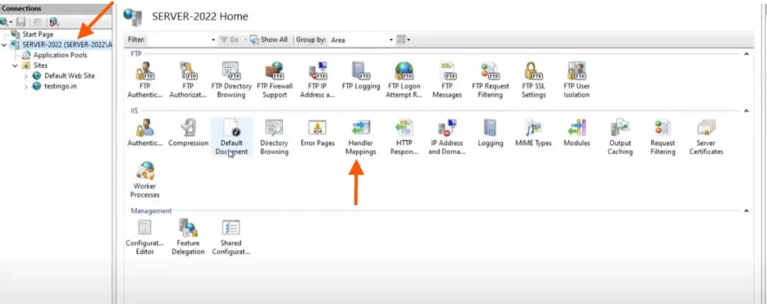
Task: Click the Go filter button
Action: [x=229, y=40]
